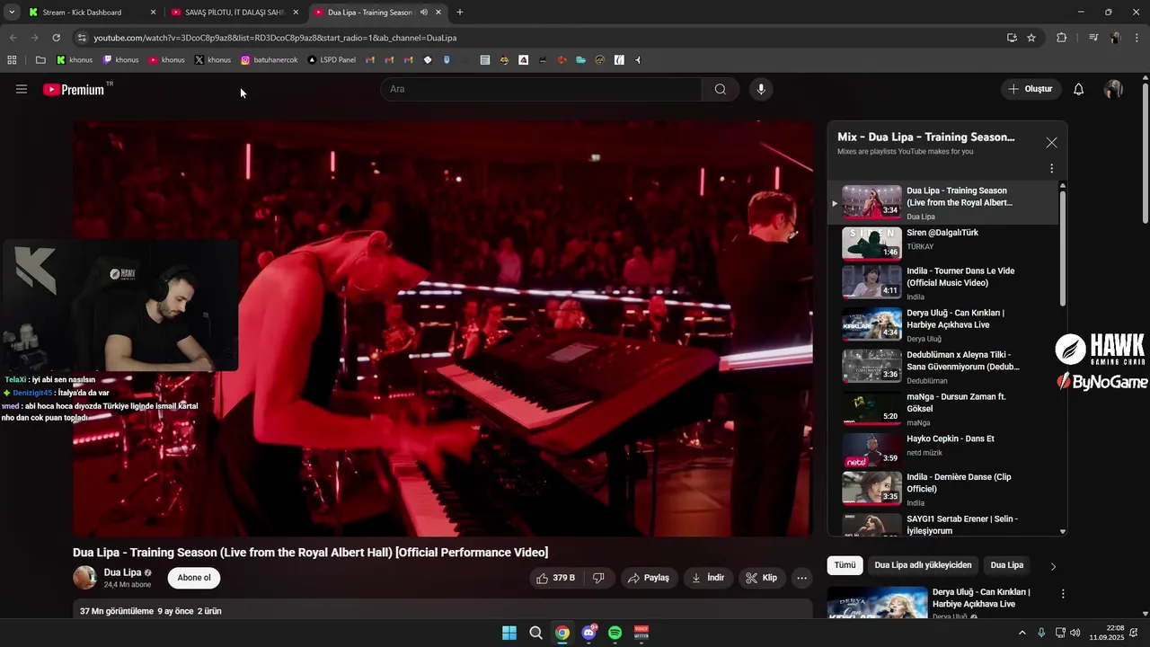Open batuhanercok Instagram bookmark

(270, 60)
